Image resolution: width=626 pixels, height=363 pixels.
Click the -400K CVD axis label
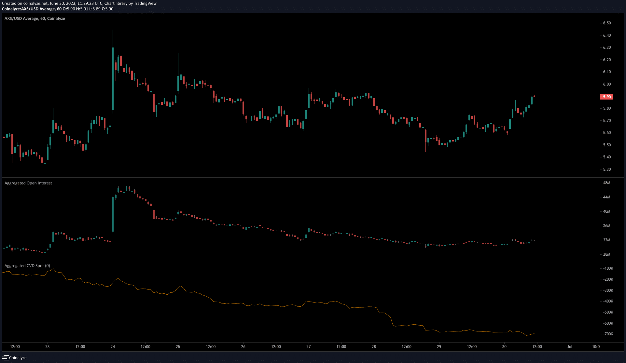point(608,301)
